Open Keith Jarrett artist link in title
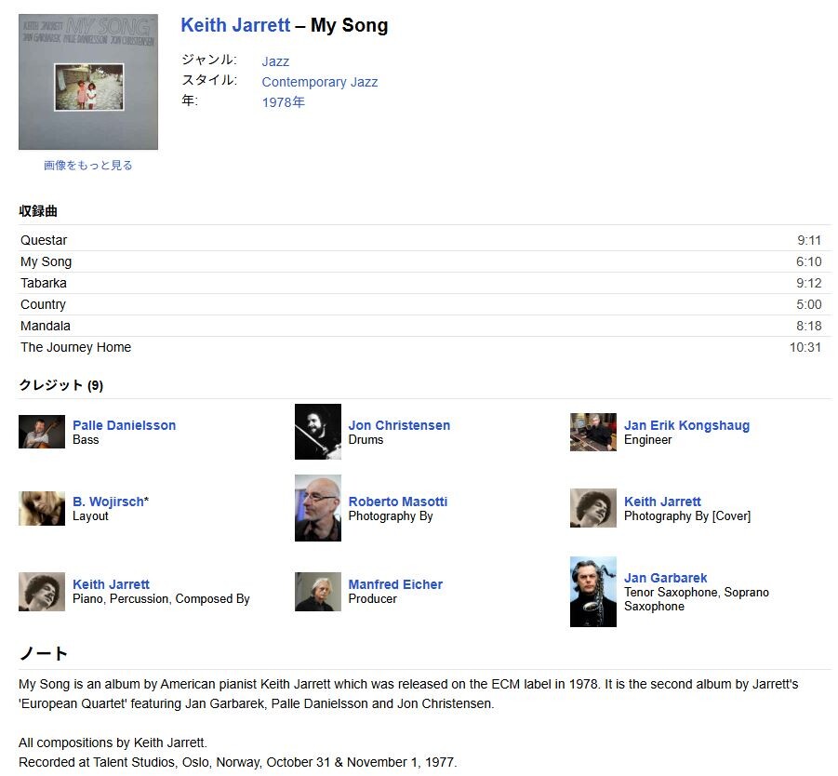Image resolution: width=838 pixels, height=776 pixels. pyautogui.click(x=235, y=25)
